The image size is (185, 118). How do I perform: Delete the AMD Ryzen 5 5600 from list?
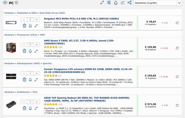(24, 51)
